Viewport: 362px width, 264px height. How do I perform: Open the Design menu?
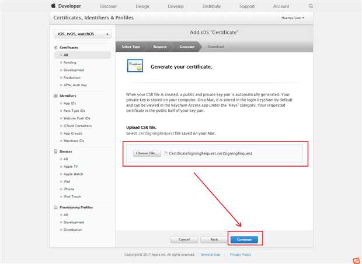[x=142, y=6]
